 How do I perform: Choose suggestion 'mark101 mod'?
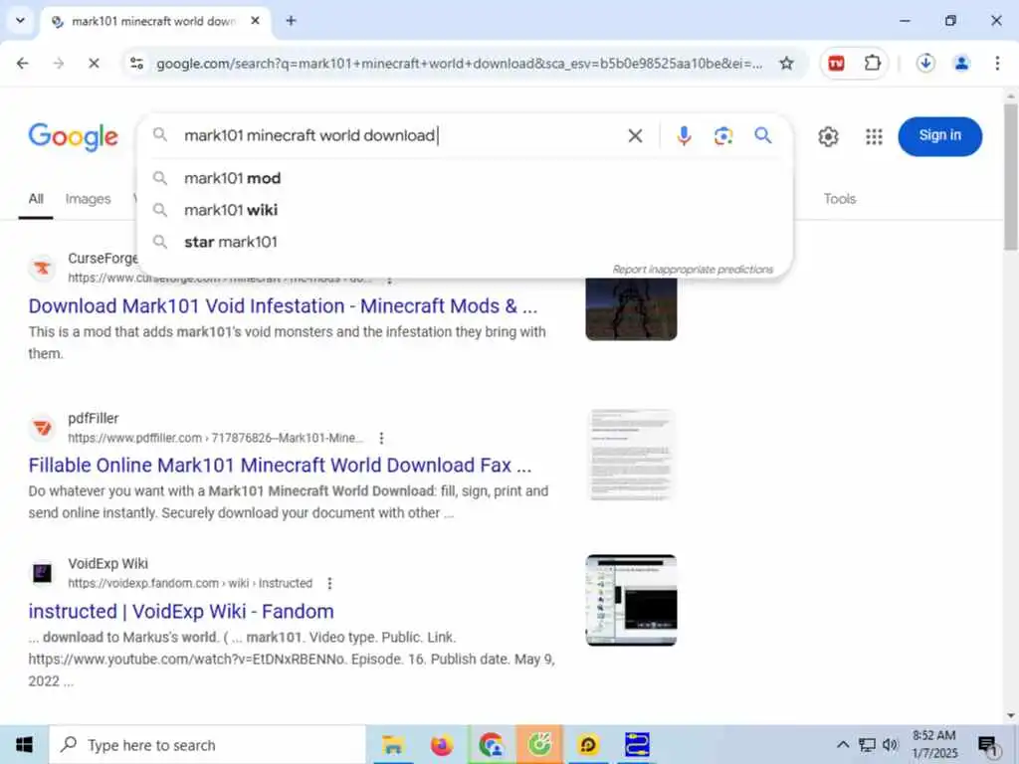[466, 178]
